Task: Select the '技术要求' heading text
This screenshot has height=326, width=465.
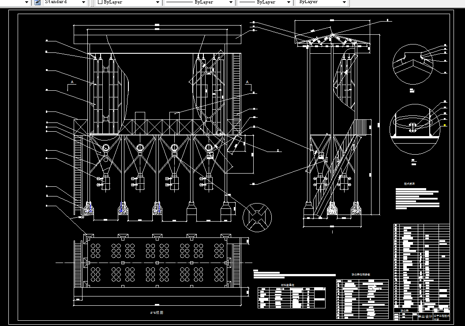Action: pyautogui.click(x=409, y=184)
